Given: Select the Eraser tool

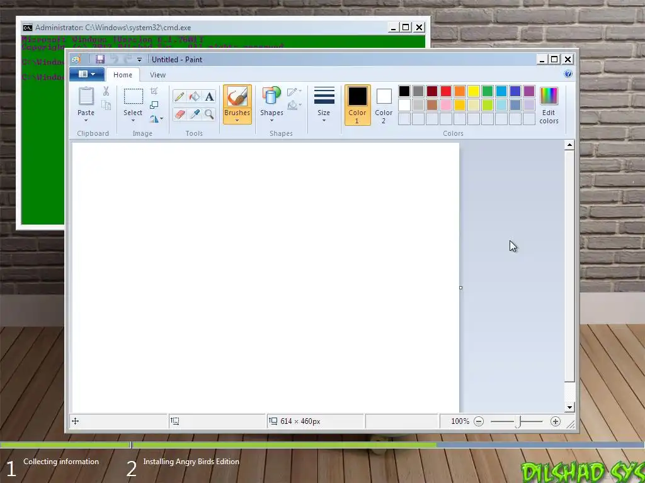Looking at the screenshot, I should [x=180, y=114].
